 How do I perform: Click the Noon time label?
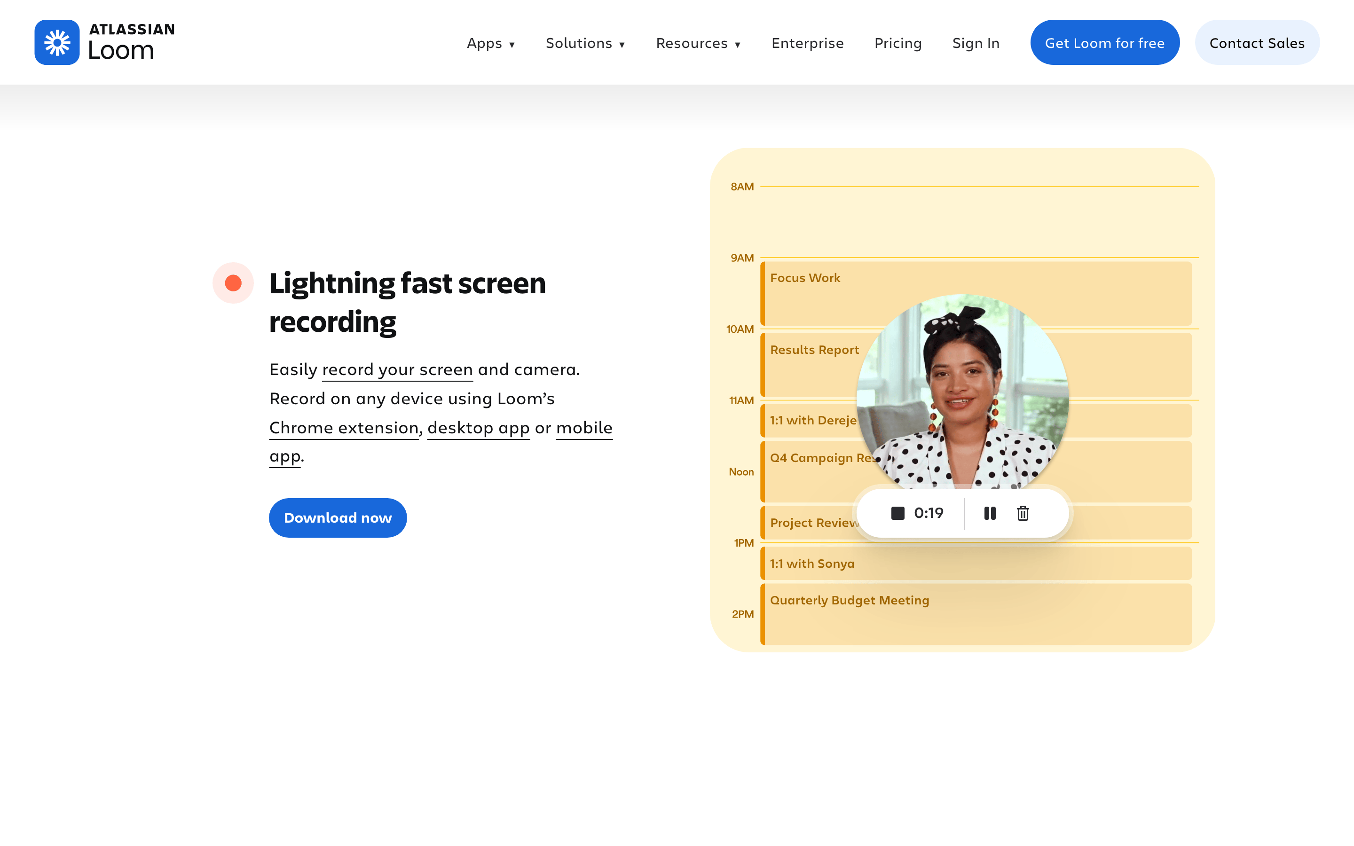click(741, 472)
